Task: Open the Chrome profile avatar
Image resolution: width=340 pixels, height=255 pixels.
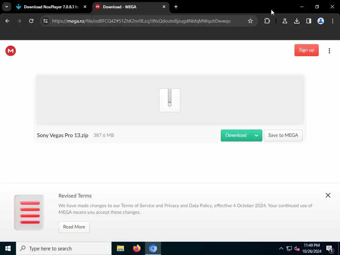Action: 321,21
